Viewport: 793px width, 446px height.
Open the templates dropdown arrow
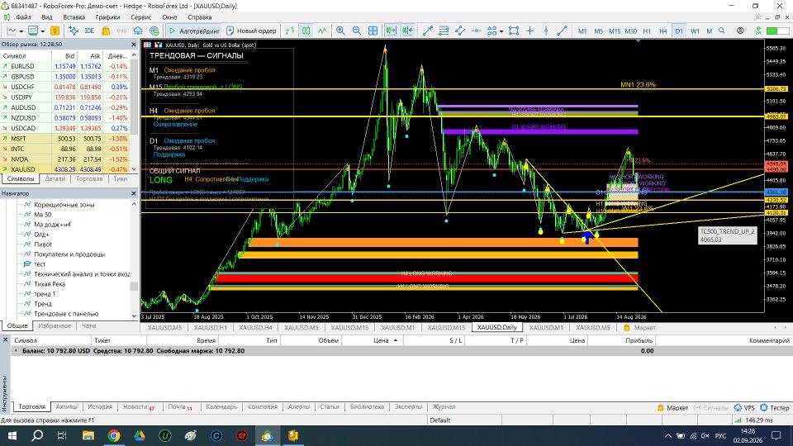42,31
